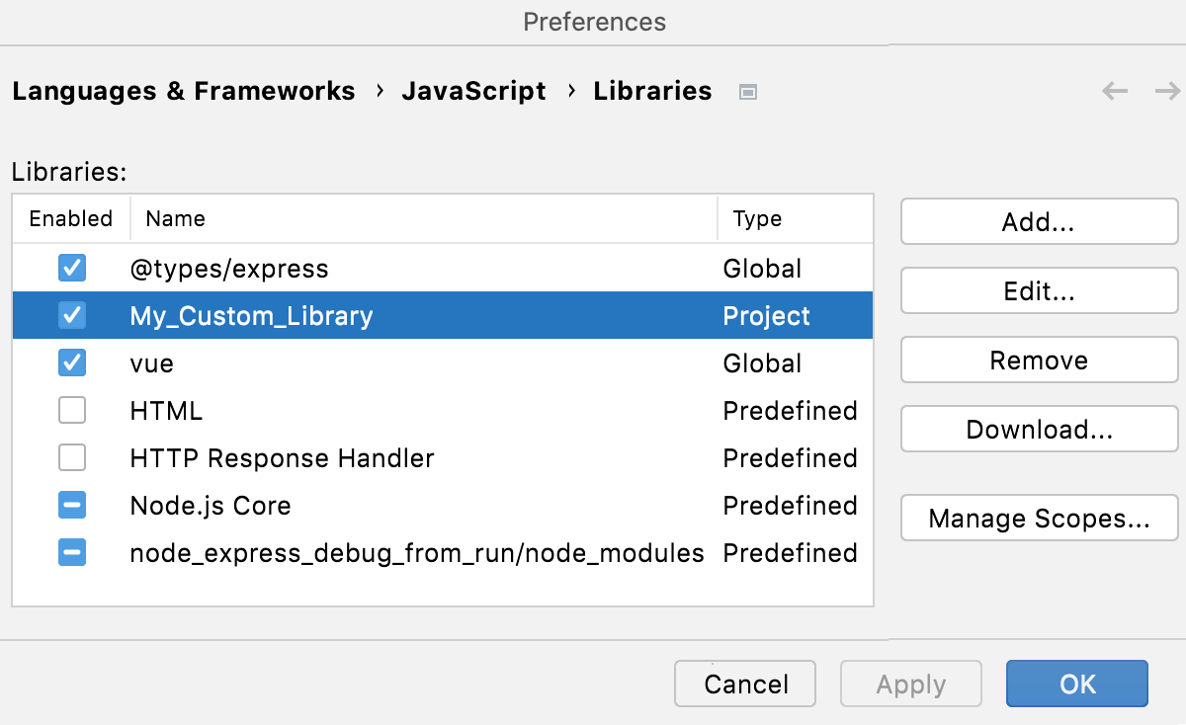
Task: Apply the current library changes
Action: (910, 684)
